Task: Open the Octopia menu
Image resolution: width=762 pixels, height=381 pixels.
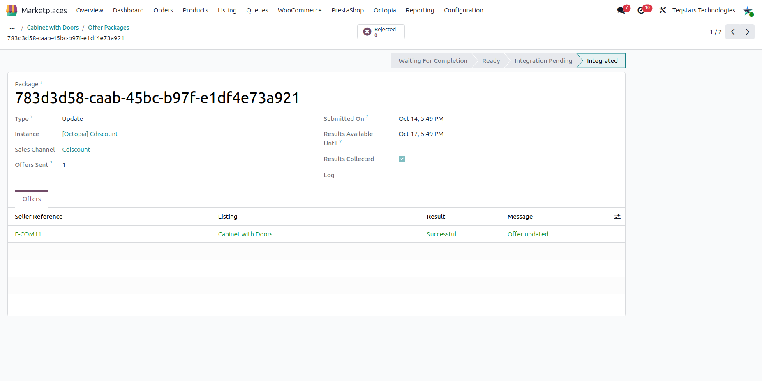Action: pyautogui.click(x=385, y=10)
